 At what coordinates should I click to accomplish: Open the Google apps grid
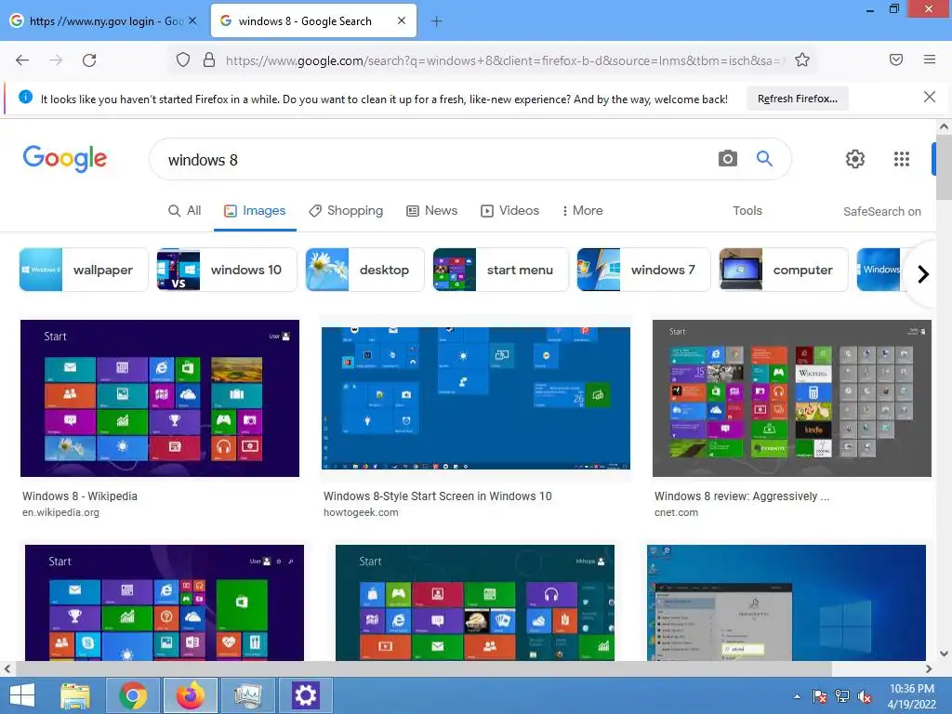pos(902,159)
